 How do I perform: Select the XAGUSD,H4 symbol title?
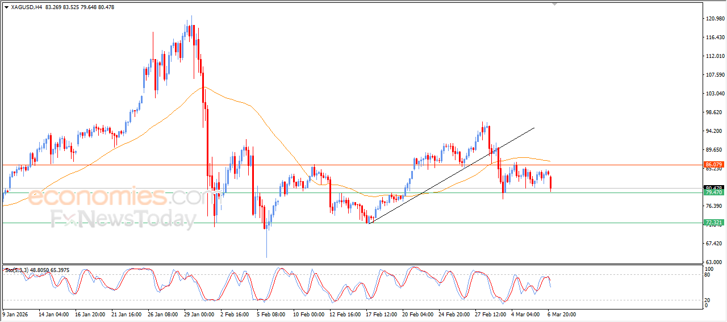point(26,7)
